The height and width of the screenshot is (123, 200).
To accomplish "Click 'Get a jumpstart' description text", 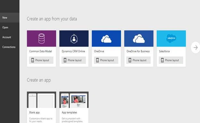I will pos(72,120).
